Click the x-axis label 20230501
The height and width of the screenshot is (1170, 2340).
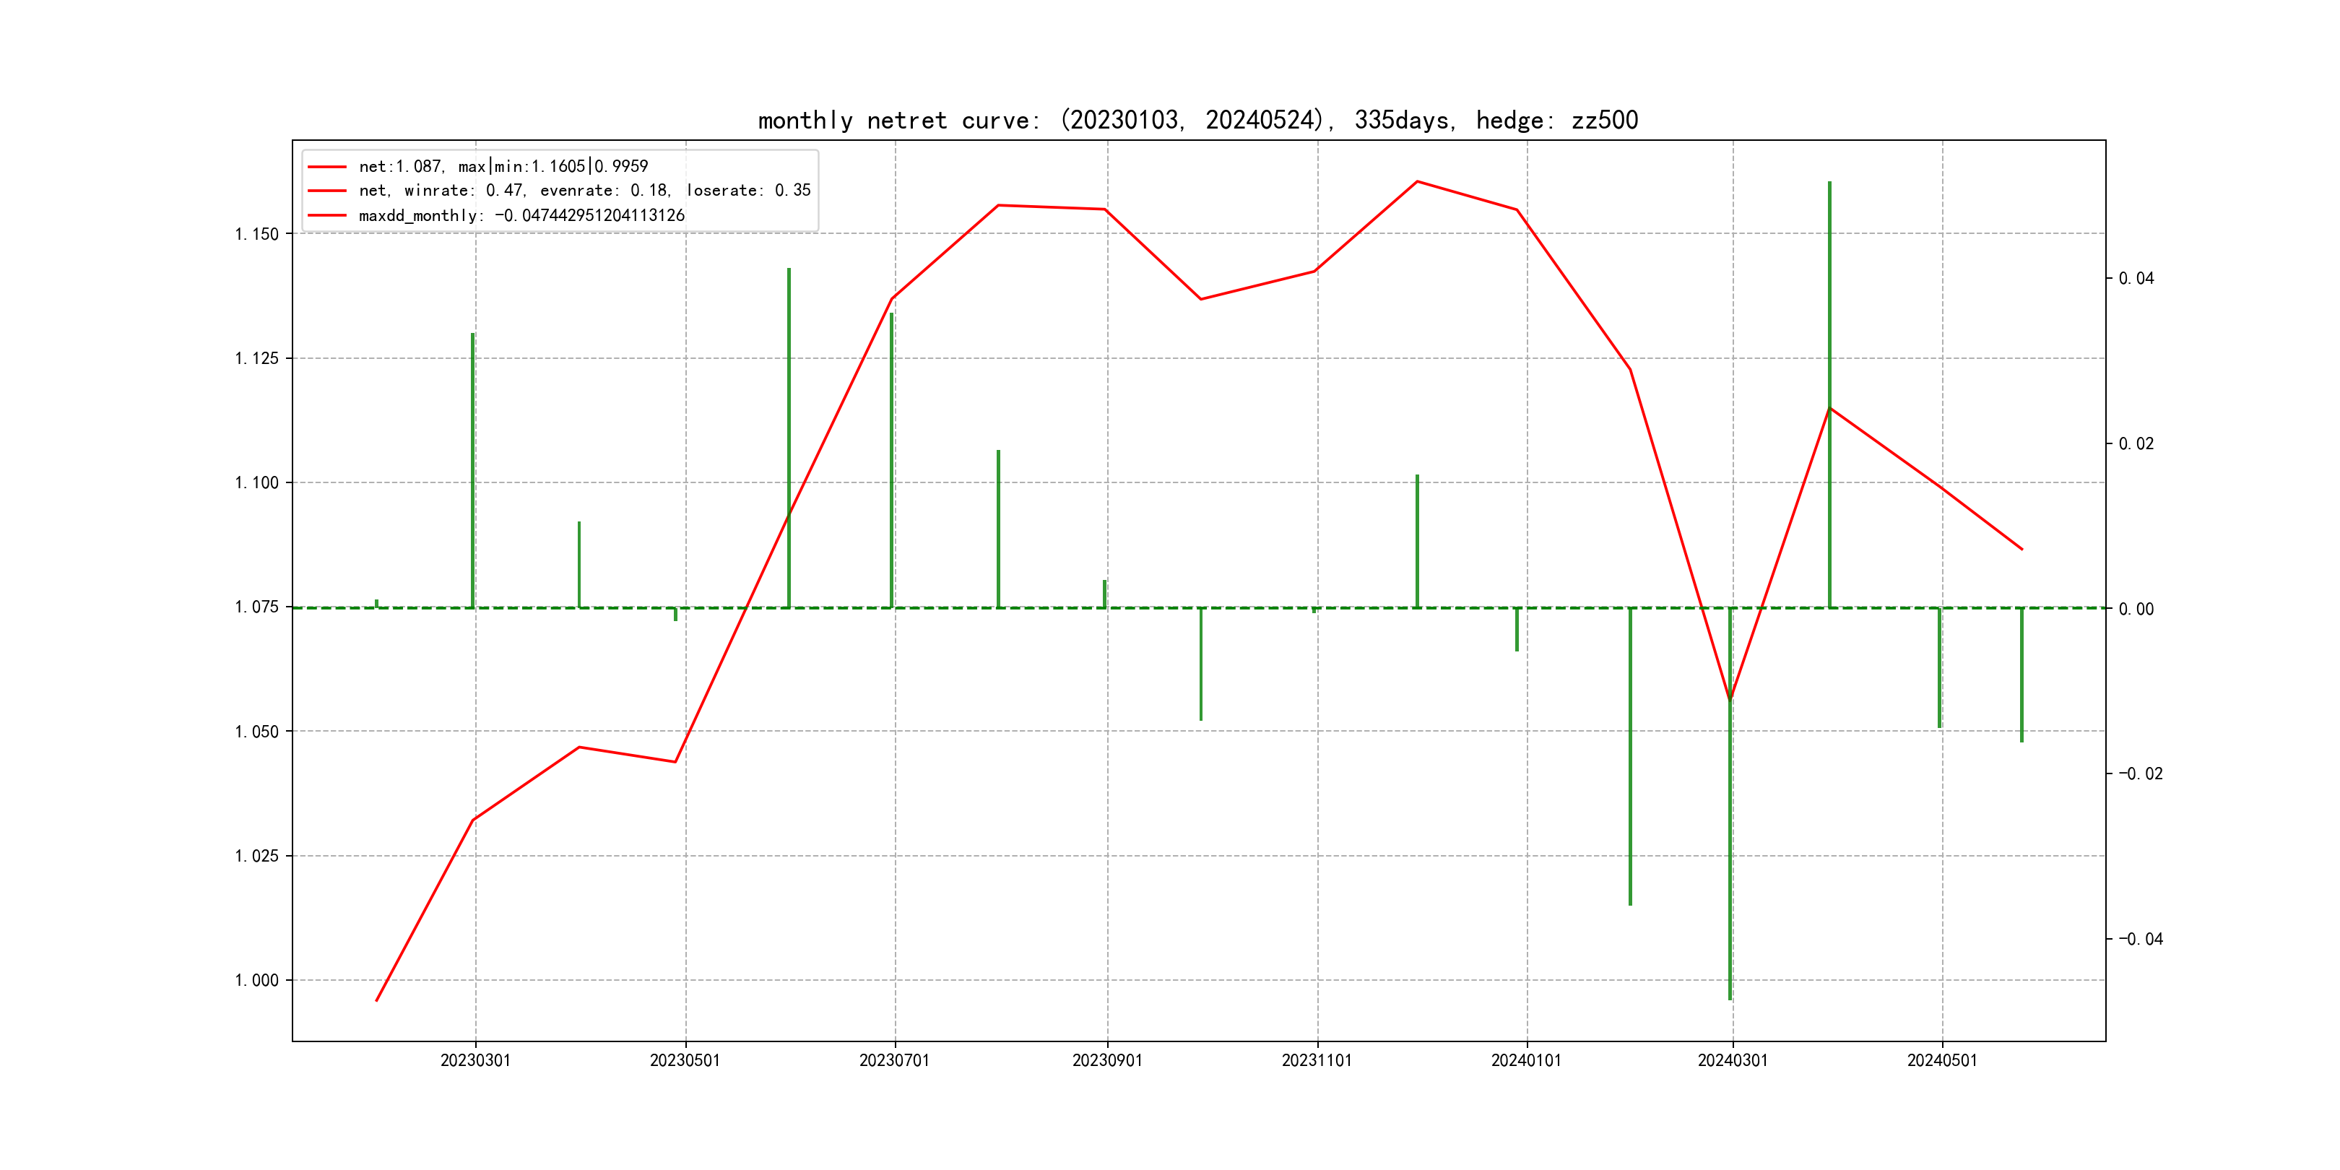click(x=685, y=1060)
